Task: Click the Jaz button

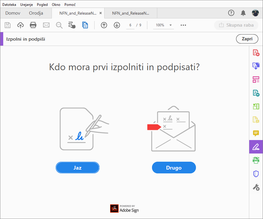Action: tap(77, 168)
